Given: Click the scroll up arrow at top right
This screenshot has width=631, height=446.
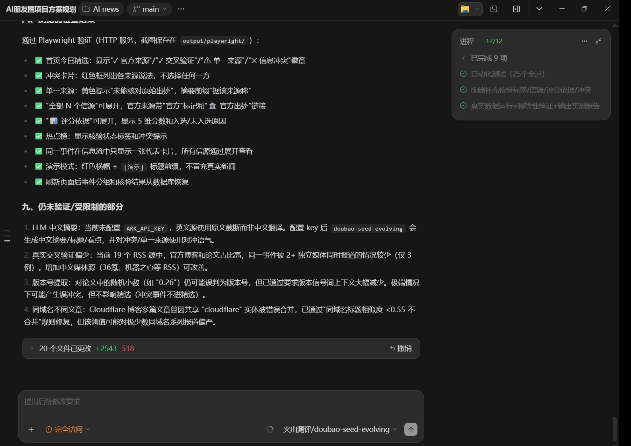Looking at the screenshot, I should tap(615, 25).
